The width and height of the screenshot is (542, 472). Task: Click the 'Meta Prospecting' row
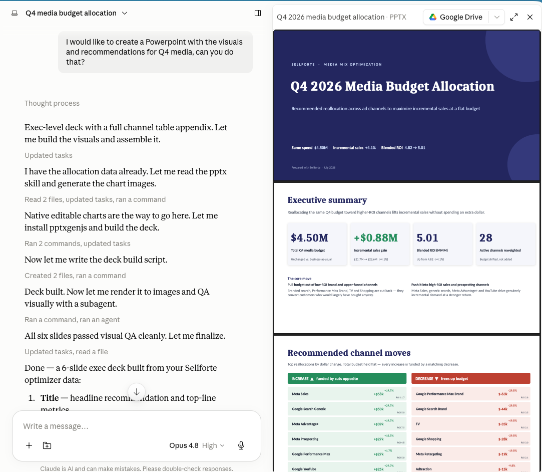347,439
